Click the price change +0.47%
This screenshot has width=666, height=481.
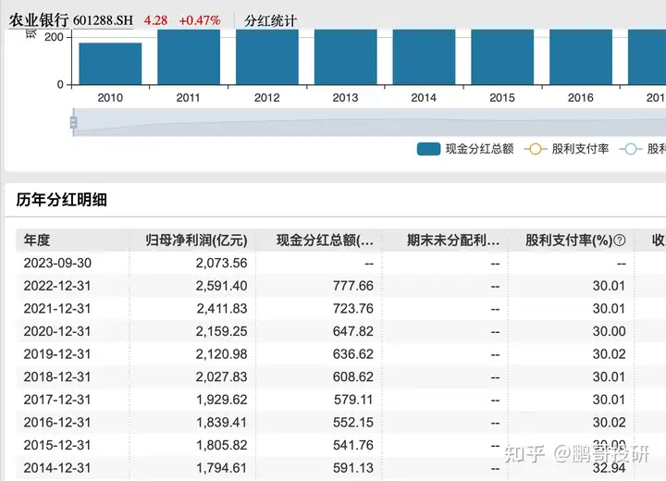(x=200, y=20)
